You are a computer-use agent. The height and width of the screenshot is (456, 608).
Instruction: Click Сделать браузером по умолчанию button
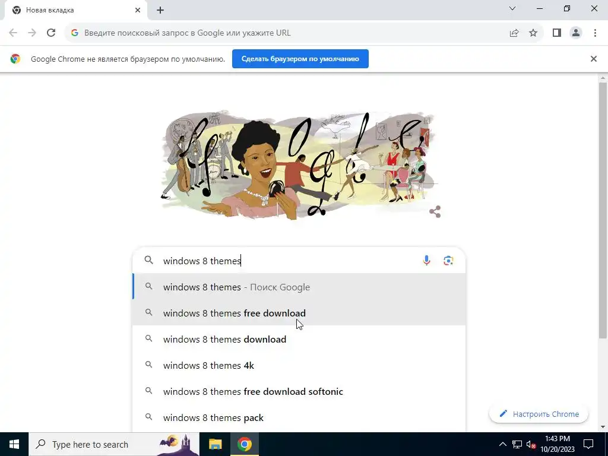tap(300, 59)
